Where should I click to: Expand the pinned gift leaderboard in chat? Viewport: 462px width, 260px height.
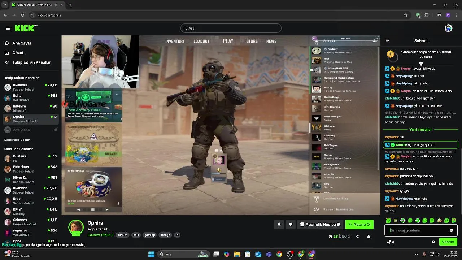pos(421,64)
